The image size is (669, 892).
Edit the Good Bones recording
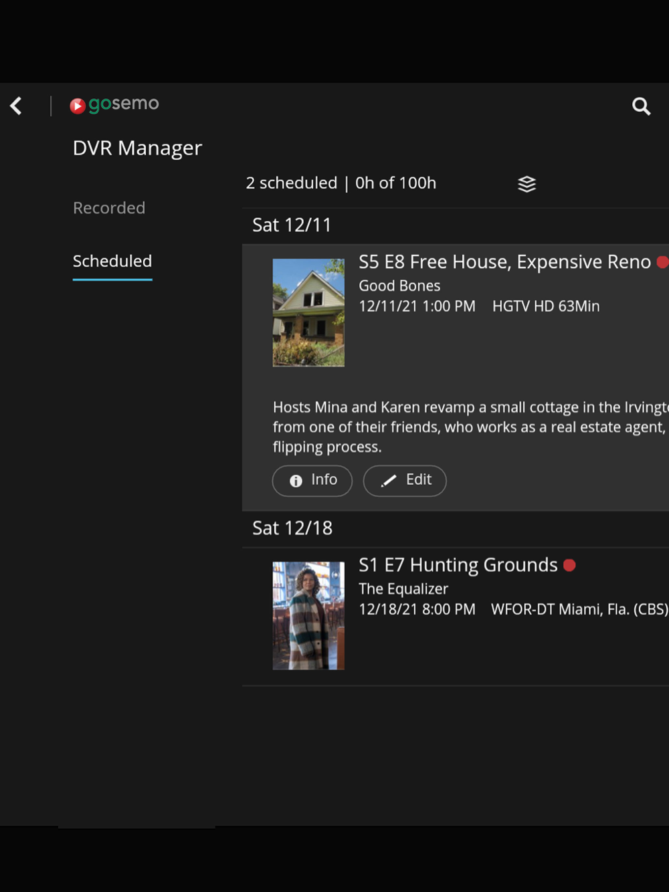point(405,481)
